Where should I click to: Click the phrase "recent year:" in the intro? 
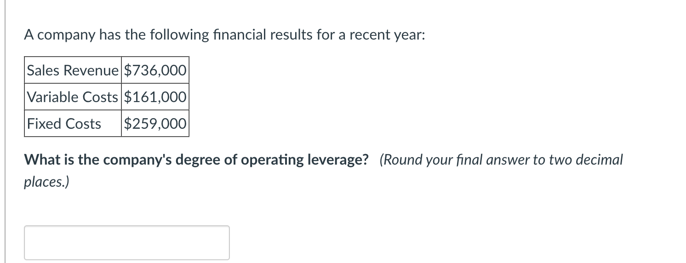click(x=388, y=35)
